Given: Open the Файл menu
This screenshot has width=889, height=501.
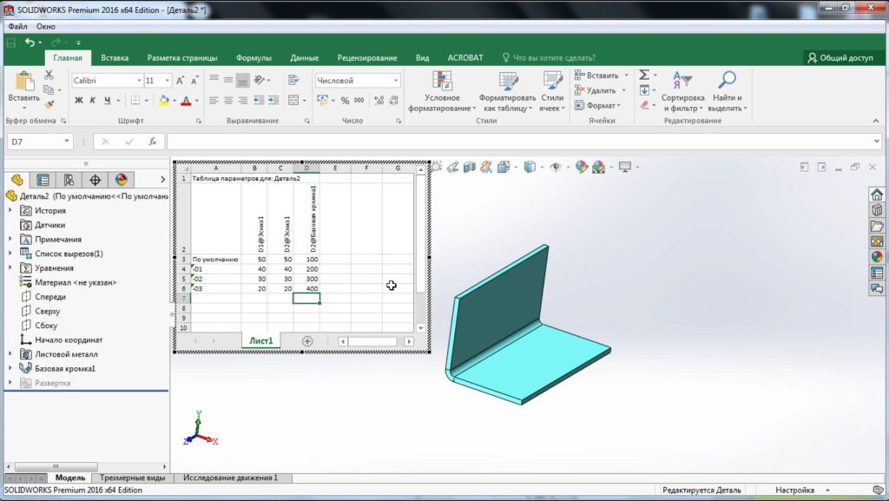Looking at the screenshot, I should tap(17, 27).
